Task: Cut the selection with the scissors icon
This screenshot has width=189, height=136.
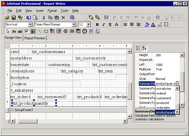Action: (x=44, y=18)
